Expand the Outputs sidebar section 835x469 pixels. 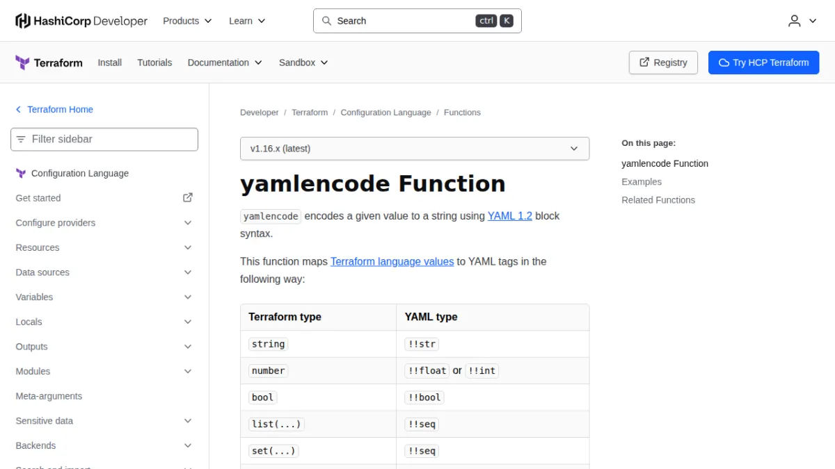(104, 347)
